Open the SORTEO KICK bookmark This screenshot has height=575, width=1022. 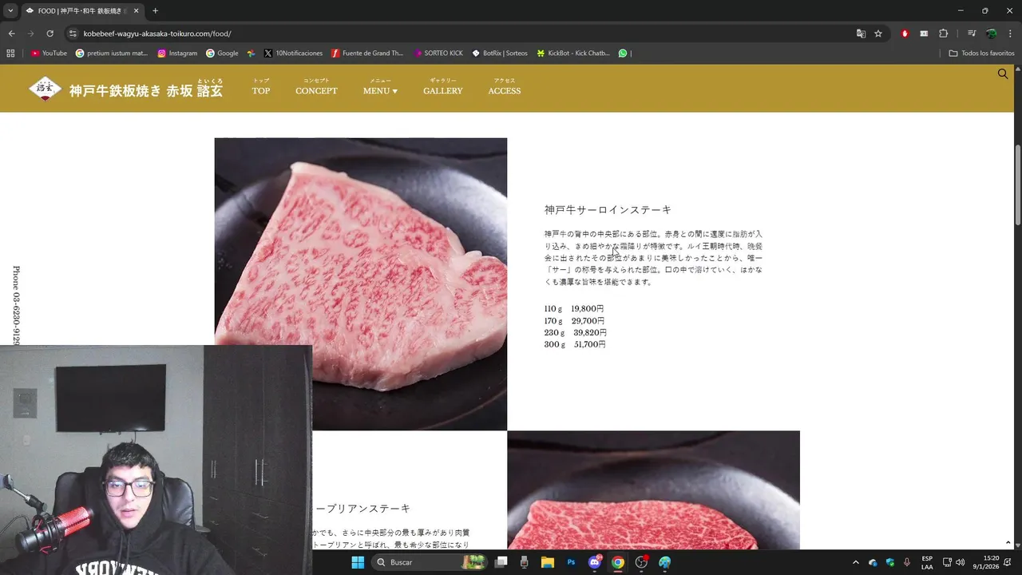(438, 54)
